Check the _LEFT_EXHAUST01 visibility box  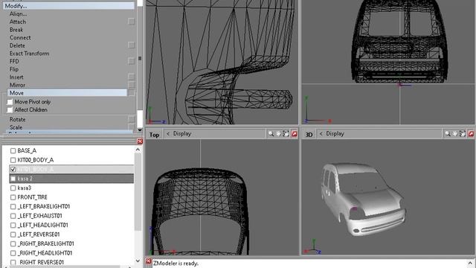tap(13, 216)
